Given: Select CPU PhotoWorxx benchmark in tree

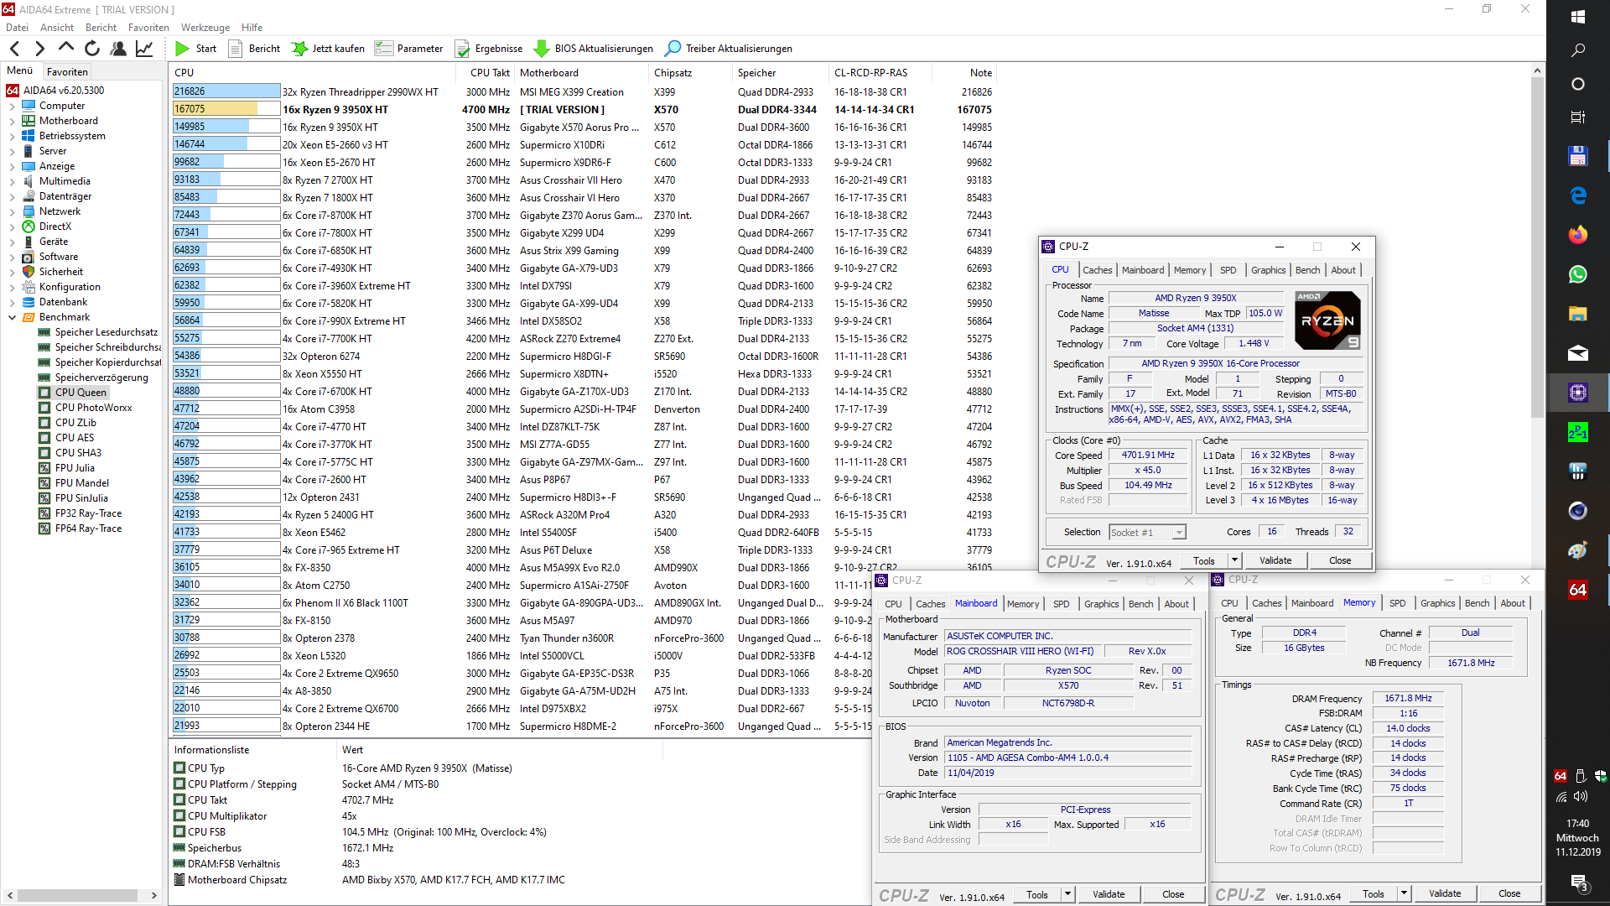Looking at the screenshot, I should (x=93, y=408).
